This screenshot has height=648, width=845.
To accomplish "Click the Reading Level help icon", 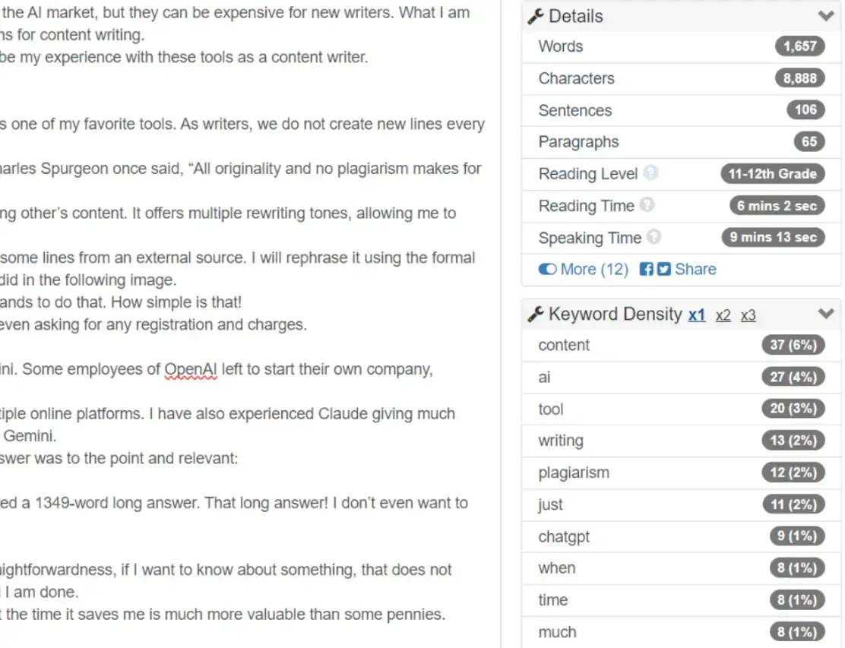I will (x=650, y=173).
